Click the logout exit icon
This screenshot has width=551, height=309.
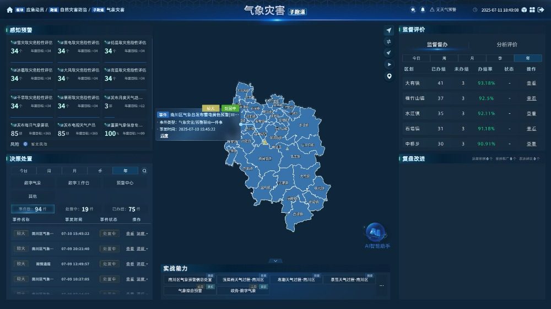click(541, 10)
